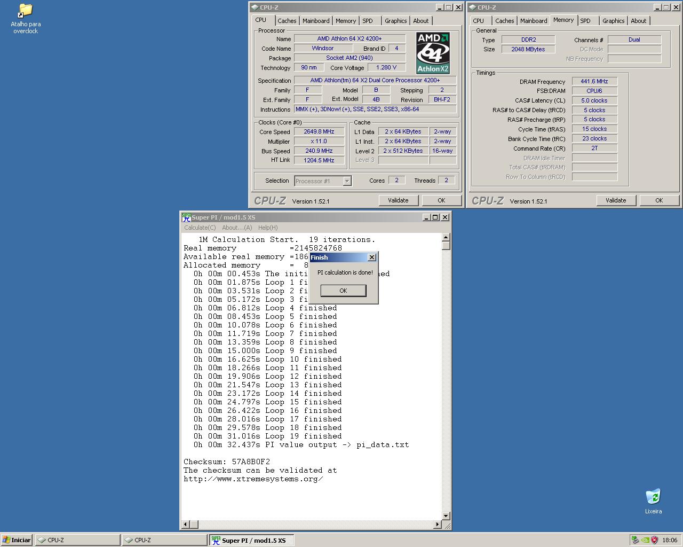Click the http://www.xtremesystems.org/ text
This screenshot has height=547, width=683.
(253, 479)
